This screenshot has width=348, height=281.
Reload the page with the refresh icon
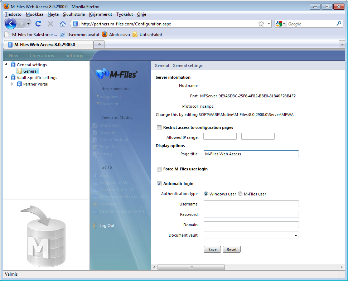[38, 24]
